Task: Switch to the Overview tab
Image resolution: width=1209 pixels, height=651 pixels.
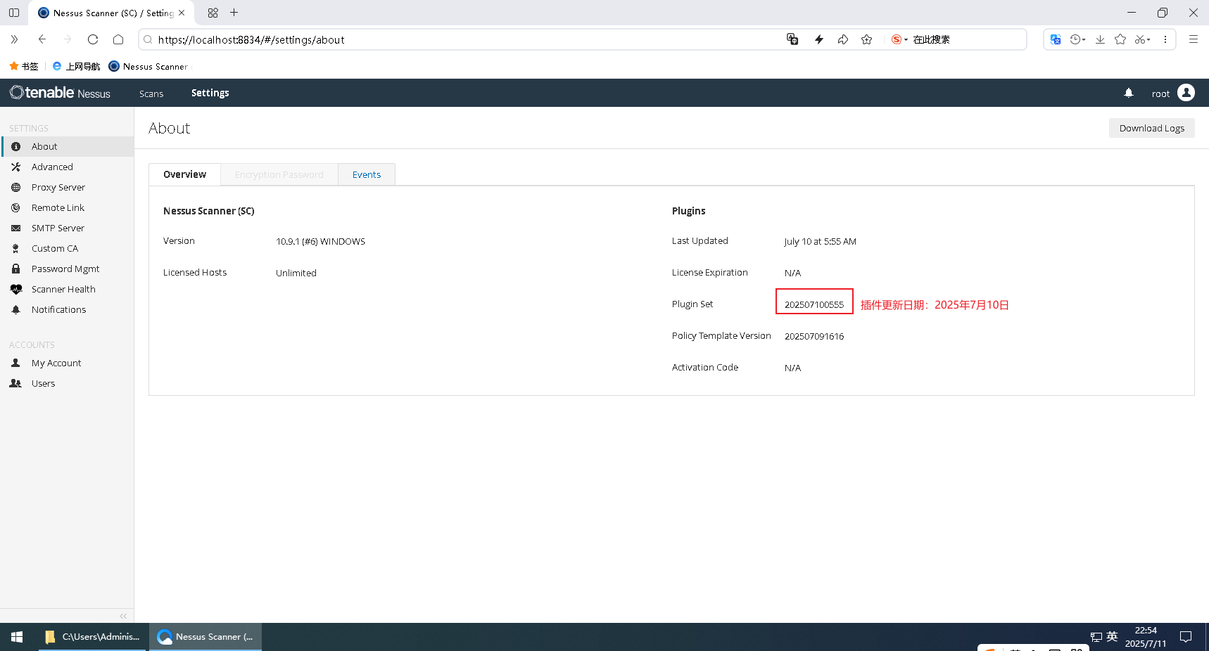Action: pos(184,174)
